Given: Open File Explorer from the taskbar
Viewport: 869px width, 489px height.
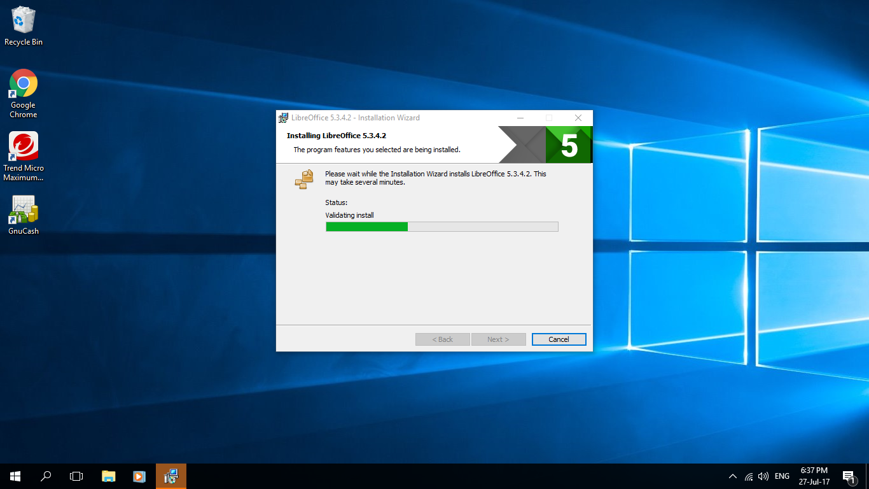Looking at the screenshot, I should coord(109,476).
